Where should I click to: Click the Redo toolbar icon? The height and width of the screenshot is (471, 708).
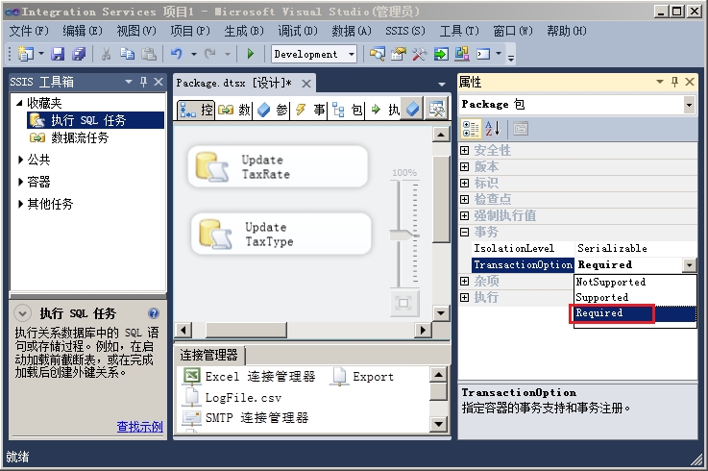pos(210,54)
